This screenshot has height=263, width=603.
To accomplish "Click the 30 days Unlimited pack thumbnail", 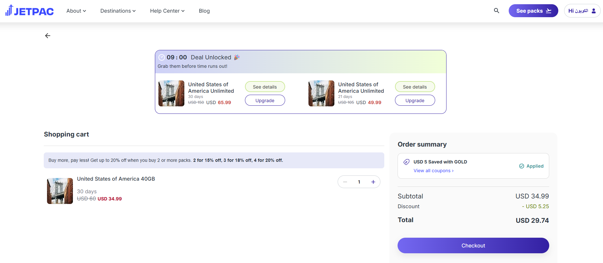I will pyautogui.click(x=171, y=93).
